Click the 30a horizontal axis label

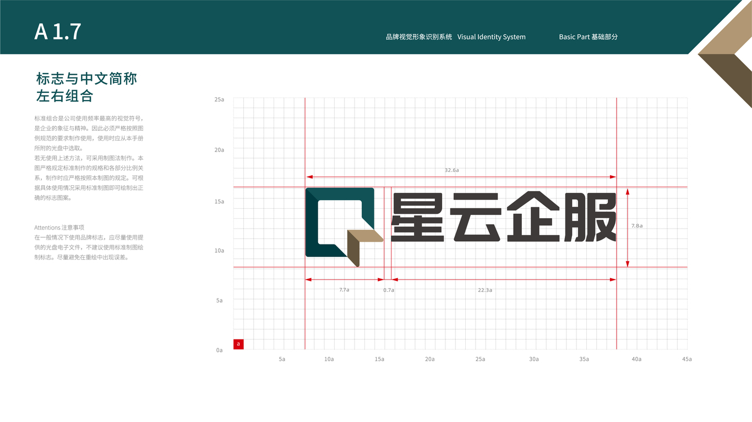[x=534, y=359]
